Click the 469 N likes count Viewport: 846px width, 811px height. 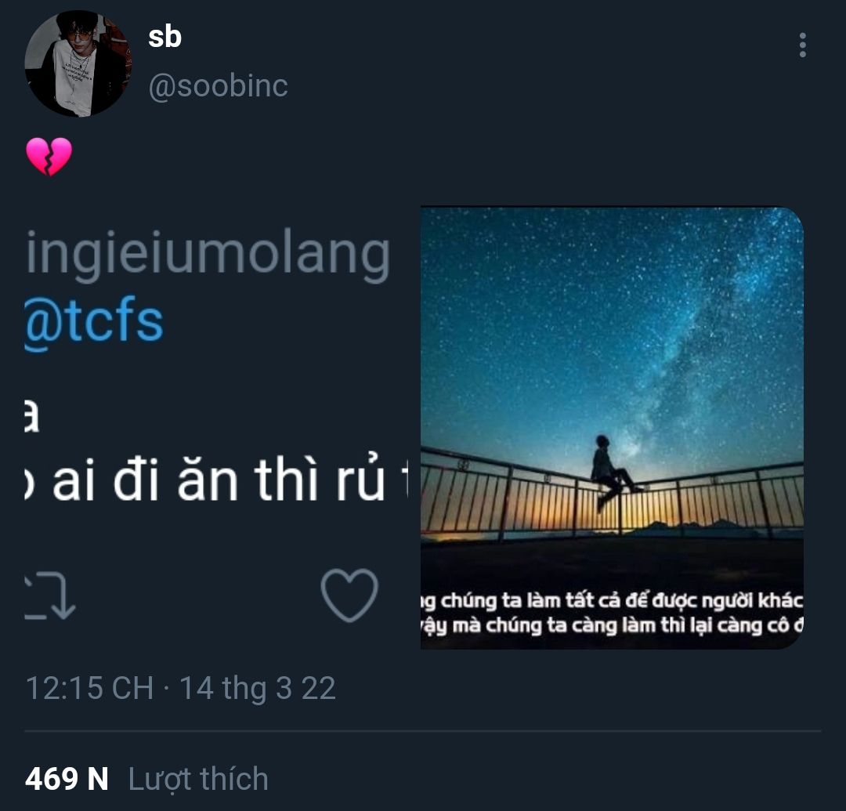pyautogui.click(x=67, y=779)
